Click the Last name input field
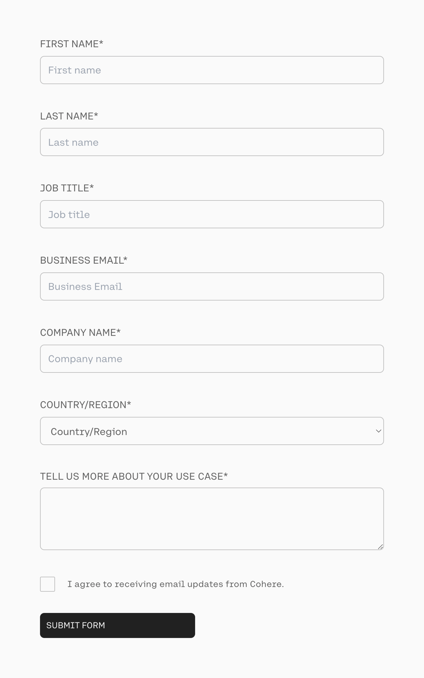 tap(212, 142)
